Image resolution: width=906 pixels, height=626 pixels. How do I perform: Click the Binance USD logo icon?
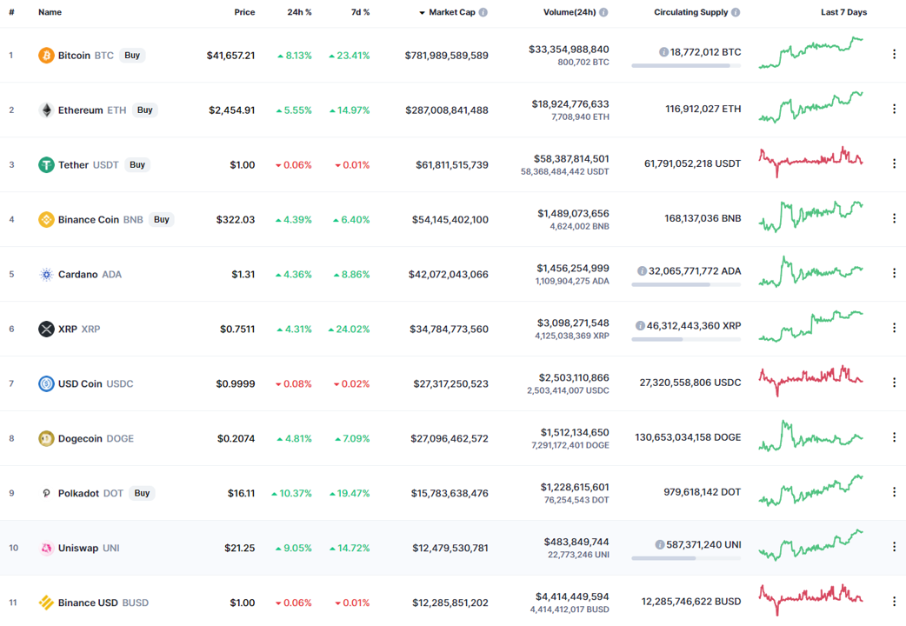[46, 603]
